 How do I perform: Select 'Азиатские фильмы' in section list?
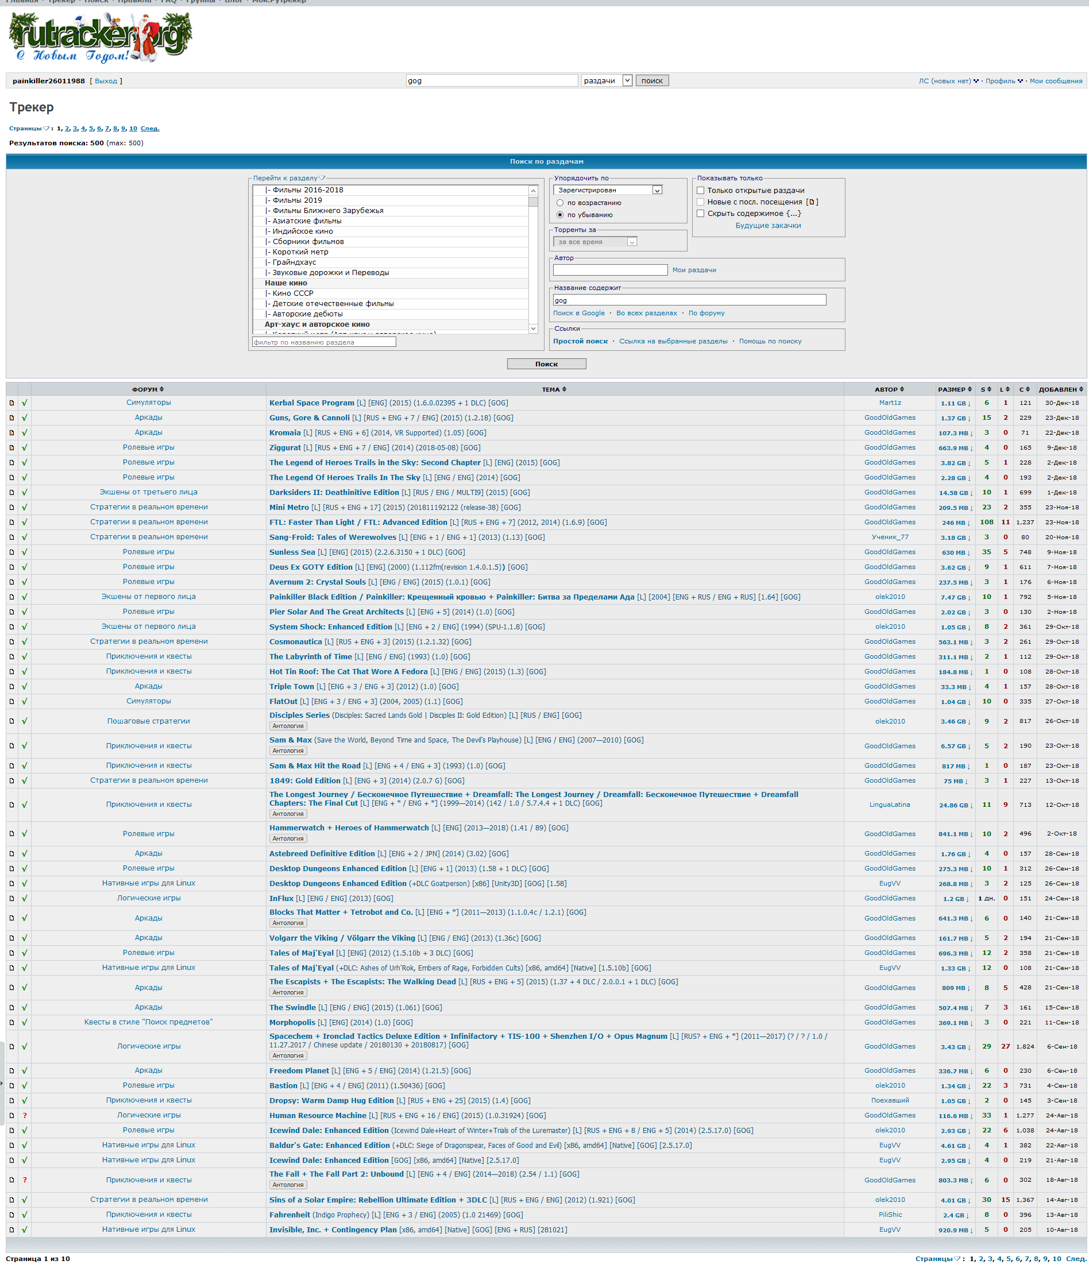pyautogui.click(x=390, y=221)
